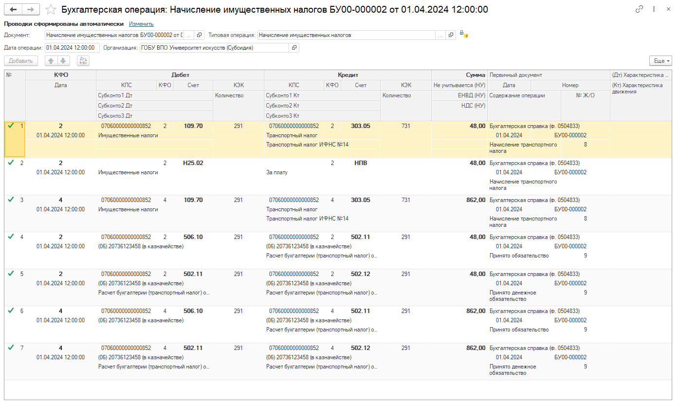
Task: Open the Еще dropdown menu
Action: tap(661, 61)
